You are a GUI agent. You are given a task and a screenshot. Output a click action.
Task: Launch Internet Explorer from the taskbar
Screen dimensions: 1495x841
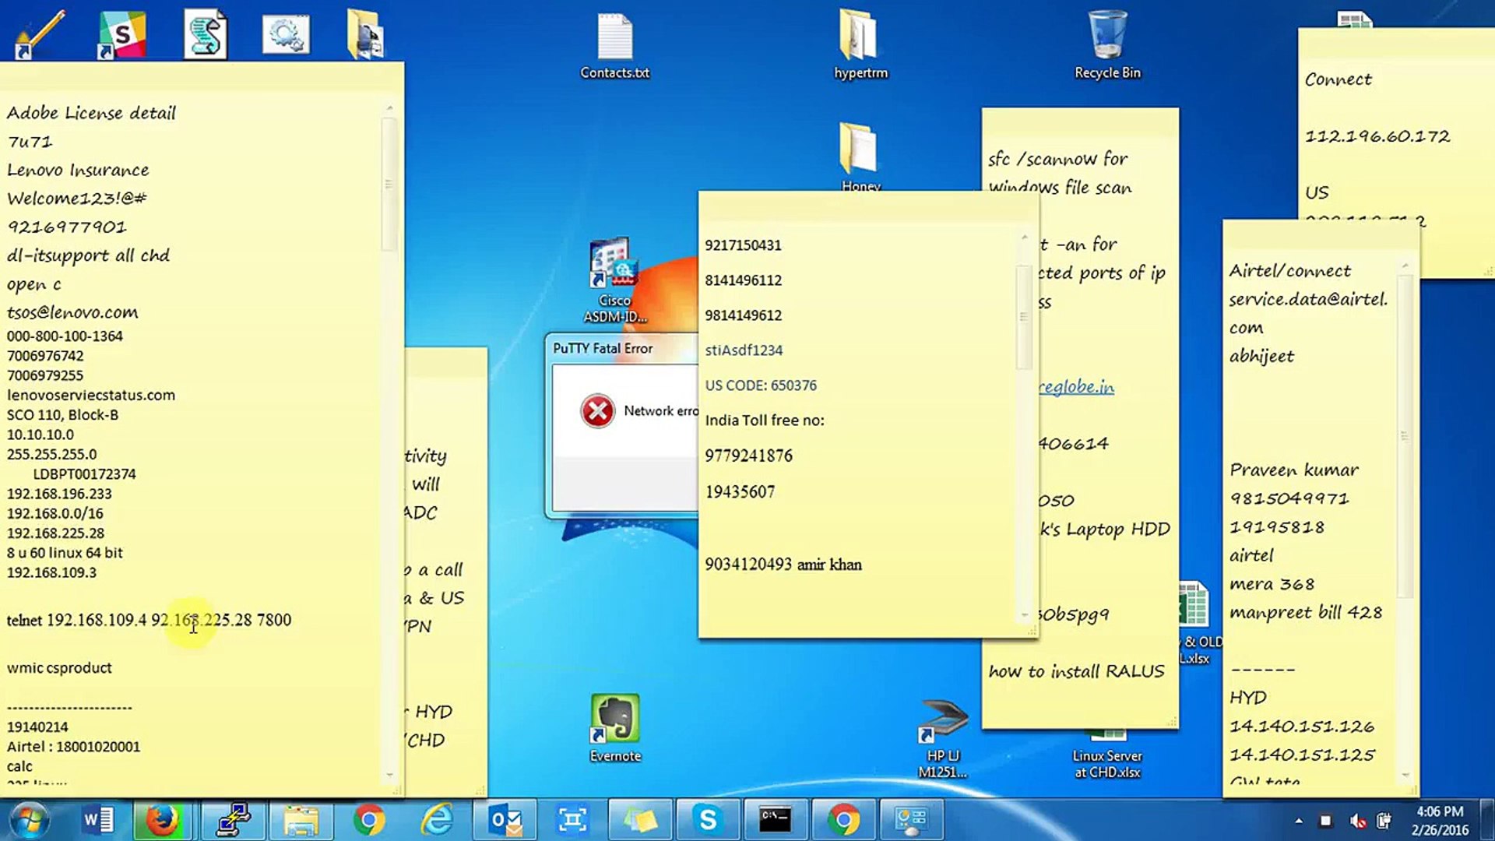coord(436,820)
